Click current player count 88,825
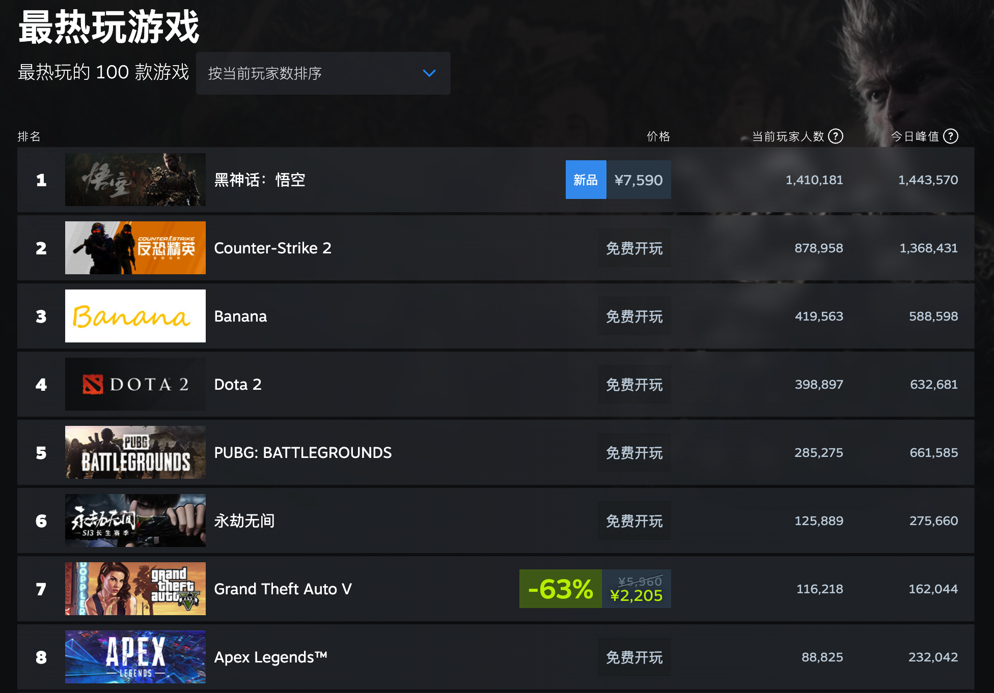The width and height of the screenshot is (994, 693). coord(822,657)
